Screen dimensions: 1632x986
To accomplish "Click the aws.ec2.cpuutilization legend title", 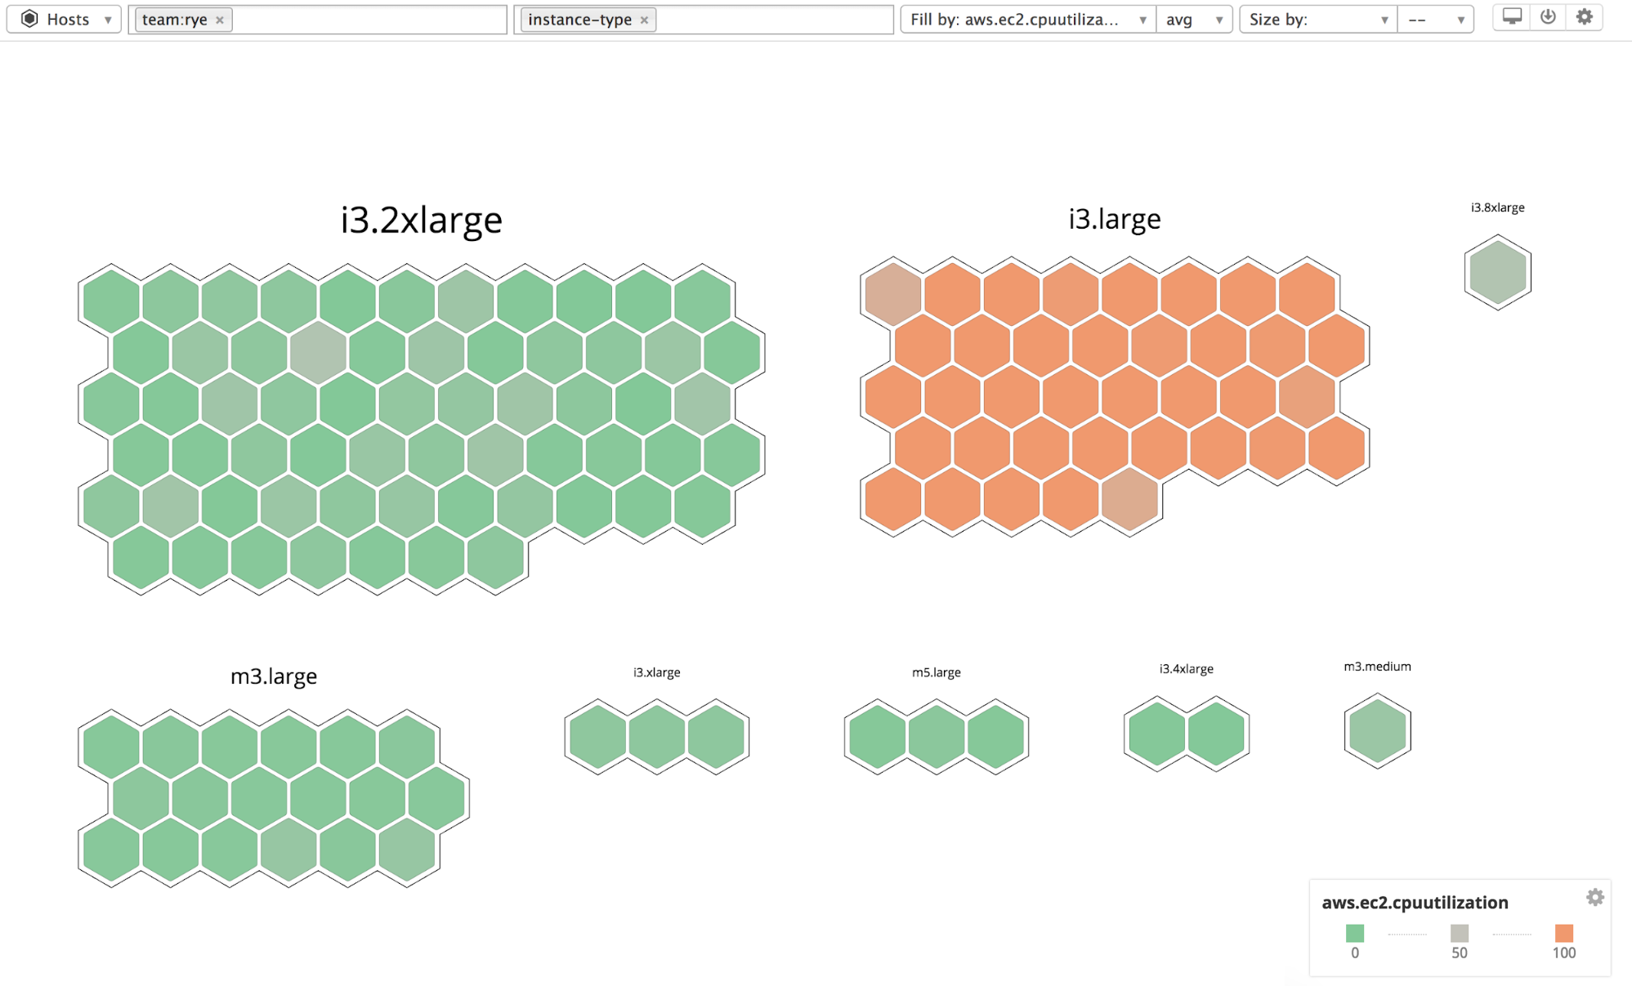I will 1414,902.
